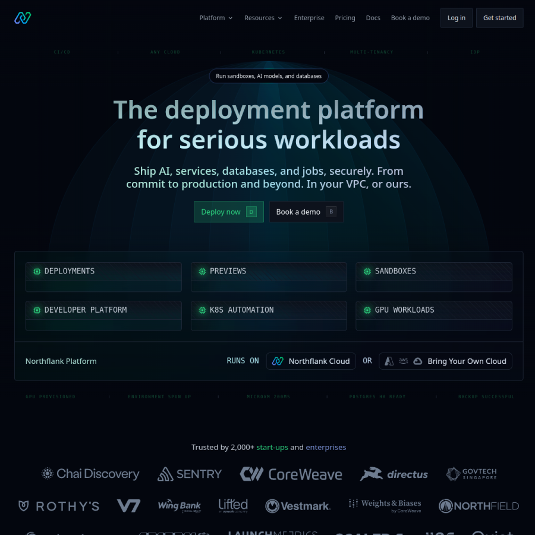Click the B shortcut key badge
The image size is (535, 535).
point(331,212)
